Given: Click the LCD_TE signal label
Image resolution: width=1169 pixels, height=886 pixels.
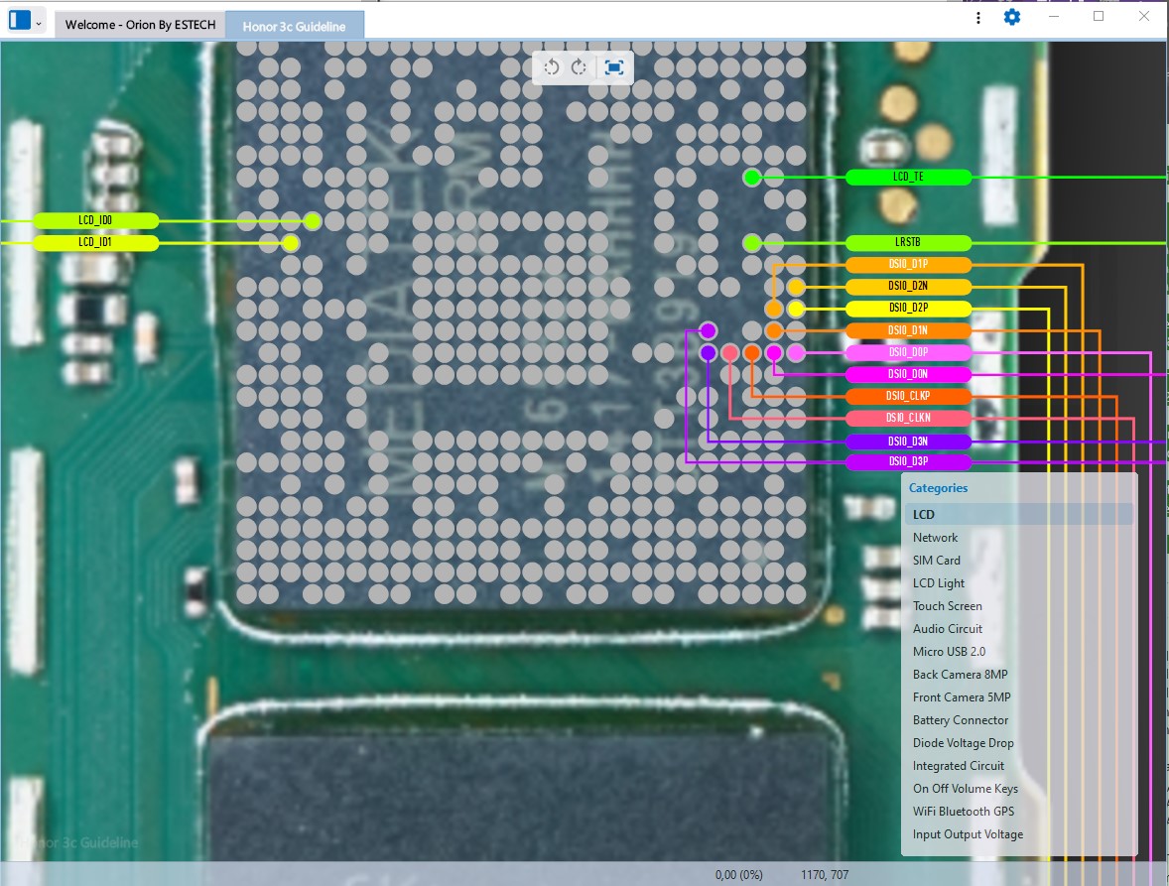Looking at the screenshot, I should click(908, 178).
